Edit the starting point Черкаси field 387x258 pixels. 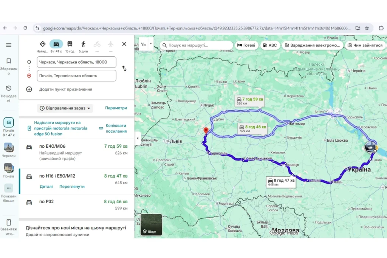(76, 62)
